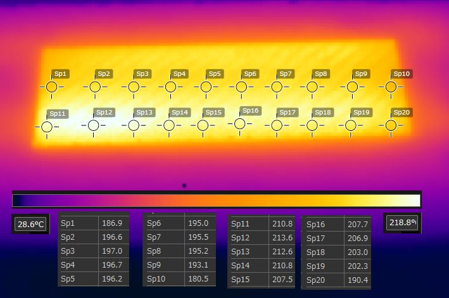Select the Sp12 crosshair spot marker
Image resolution: width=449 pixels, height=298 pixels.
[93, 125]
